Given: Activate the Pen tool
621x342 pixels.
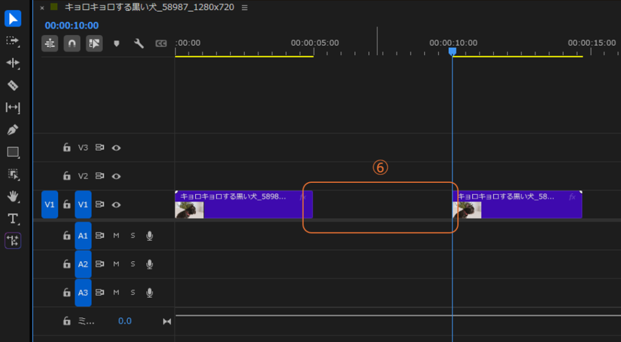Looking at the screenshot, I should point(13,130).
